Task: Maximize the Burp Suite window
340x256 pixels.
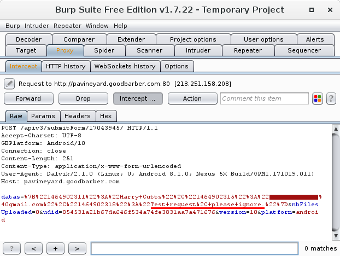Action: point(312,10)
